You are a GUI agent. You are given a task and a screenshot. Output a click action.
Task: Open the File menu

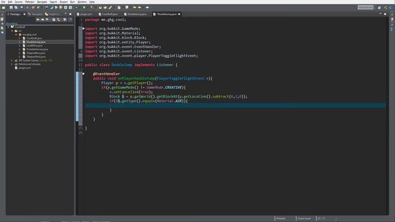click(3, 2)
